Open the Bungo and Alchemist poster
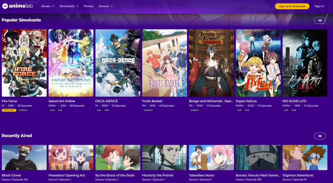This screenshot has height=183, width=333. tap(211, 63)
